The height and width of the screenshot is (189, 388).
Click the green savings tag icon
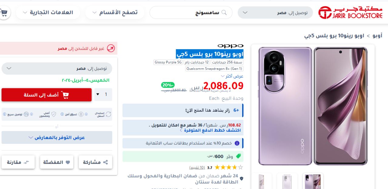pos(238,156)
